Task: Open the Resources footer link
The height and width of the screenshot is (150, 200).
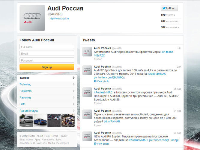Action: click(48, 139)
